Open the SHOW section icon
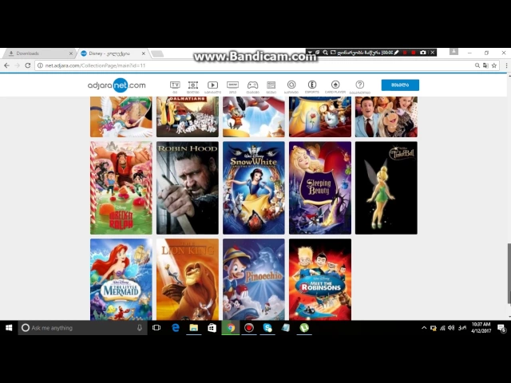 coord(232,85)
